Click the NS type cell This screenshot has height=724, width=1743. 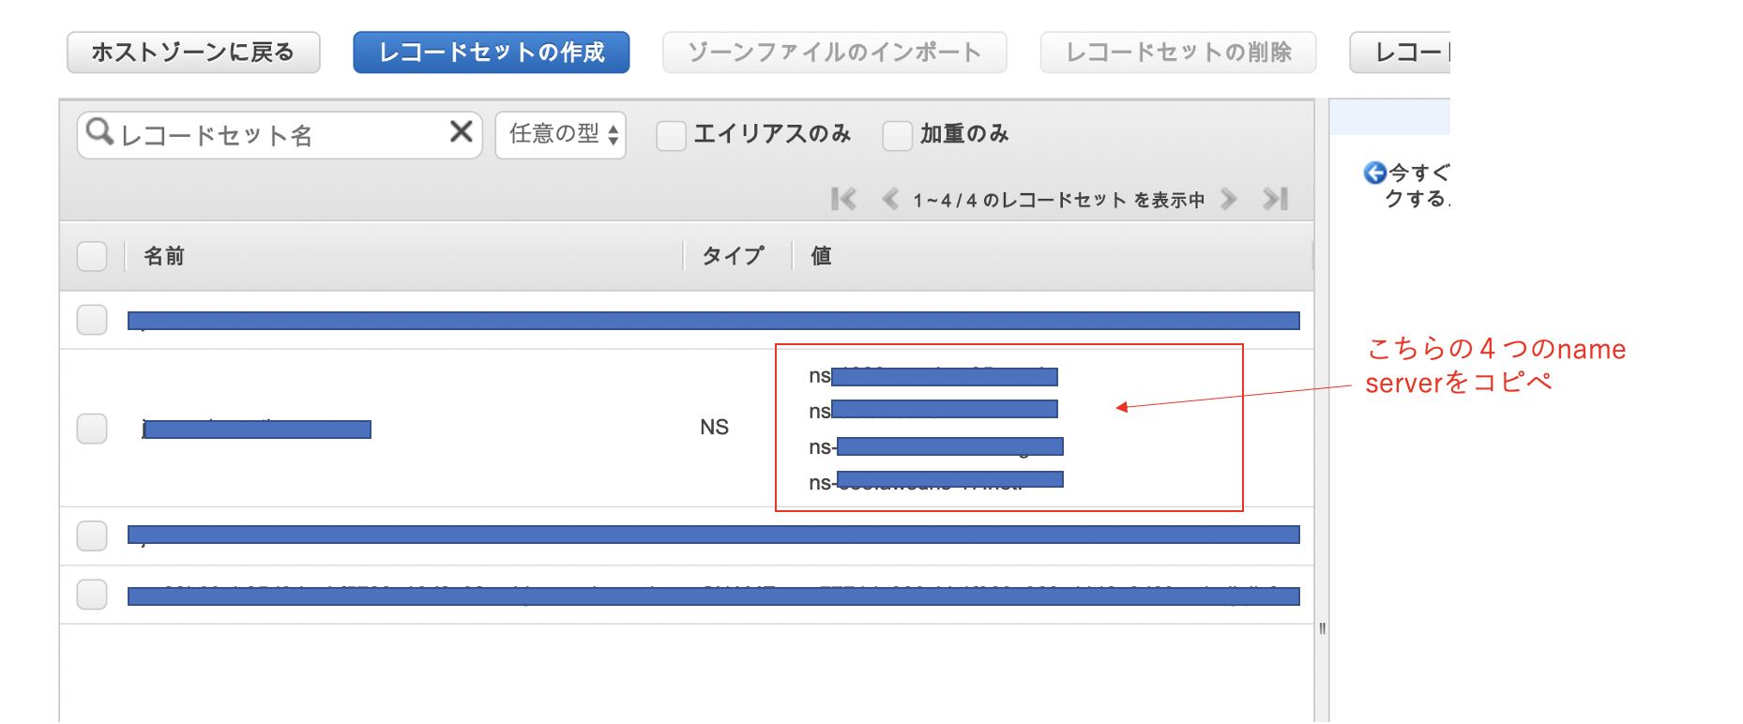pos(714,428)
